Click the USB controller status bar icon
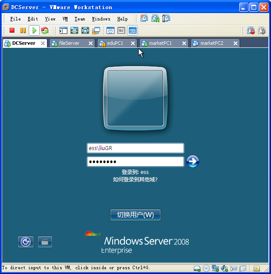271x274 pixels. [x=234, y=268]
